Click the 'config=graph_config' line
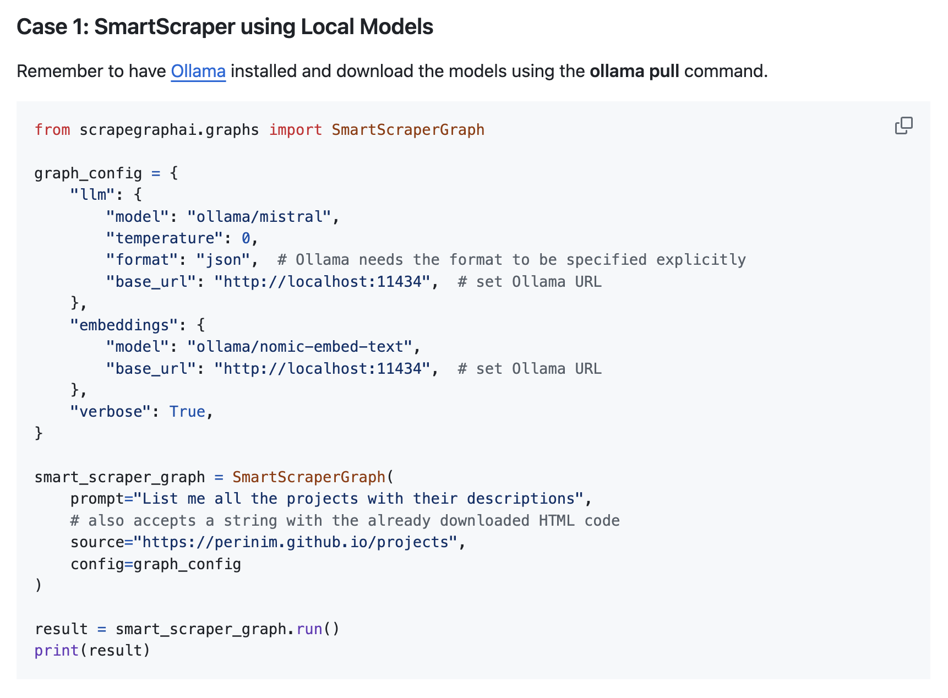The image size is (948, 698). click(x=156, y=564)
